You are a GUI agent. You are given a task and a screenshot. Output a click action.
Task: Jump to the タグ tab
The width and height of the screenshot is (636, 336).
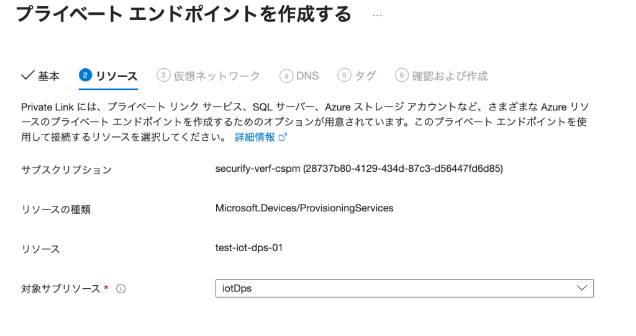(x=365, y=76)
